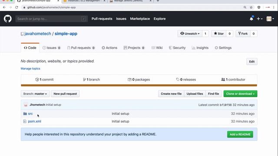The width and height of the screenshot is (278, 156).
Task: Fork the simple-app repository
Action: pyautogui.click(x=243, y=34)
